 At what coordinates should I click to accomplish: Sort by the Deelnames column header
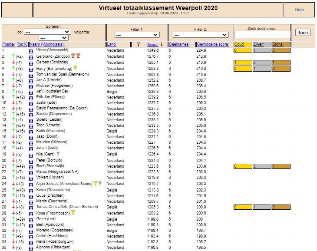click(179, 44)
